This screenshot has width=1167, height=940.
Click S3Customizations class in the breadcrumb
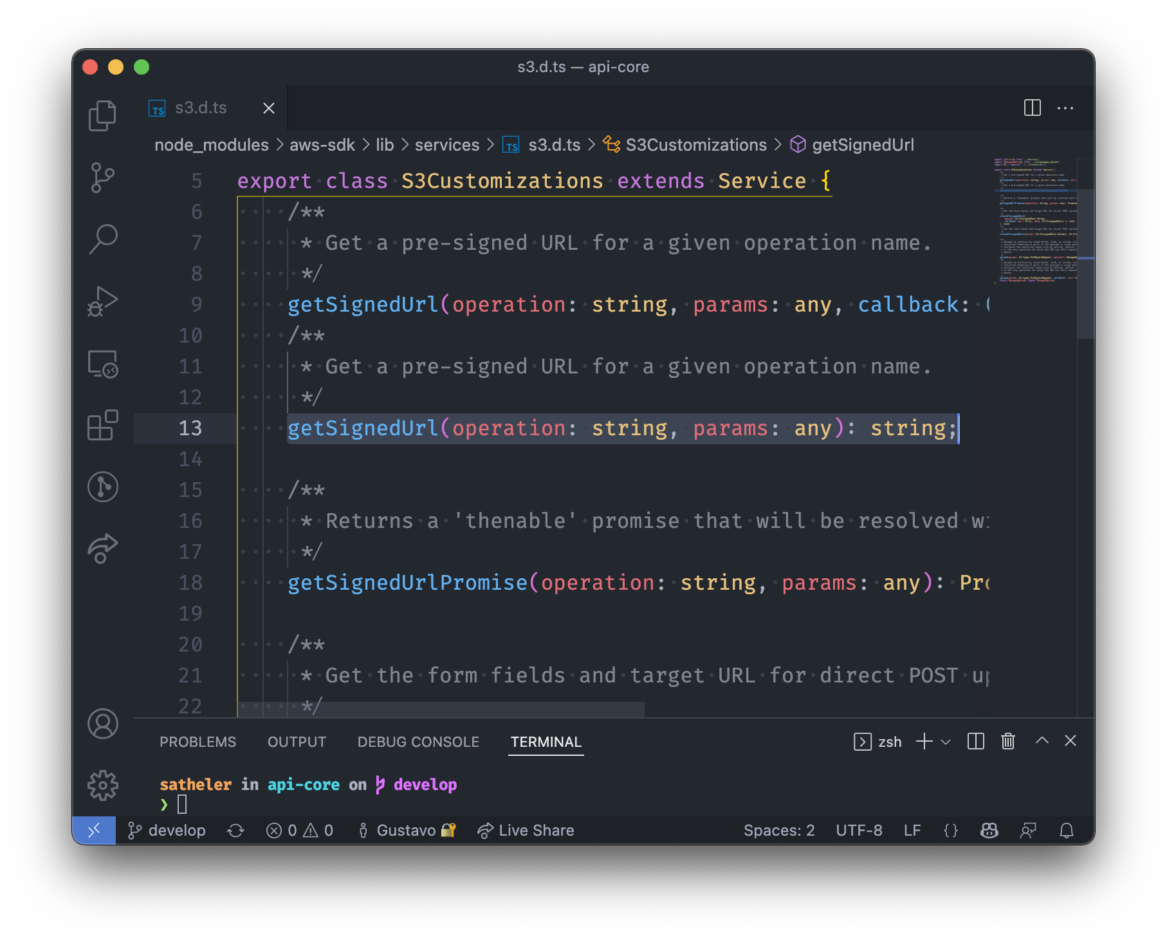tap(685, 145)
